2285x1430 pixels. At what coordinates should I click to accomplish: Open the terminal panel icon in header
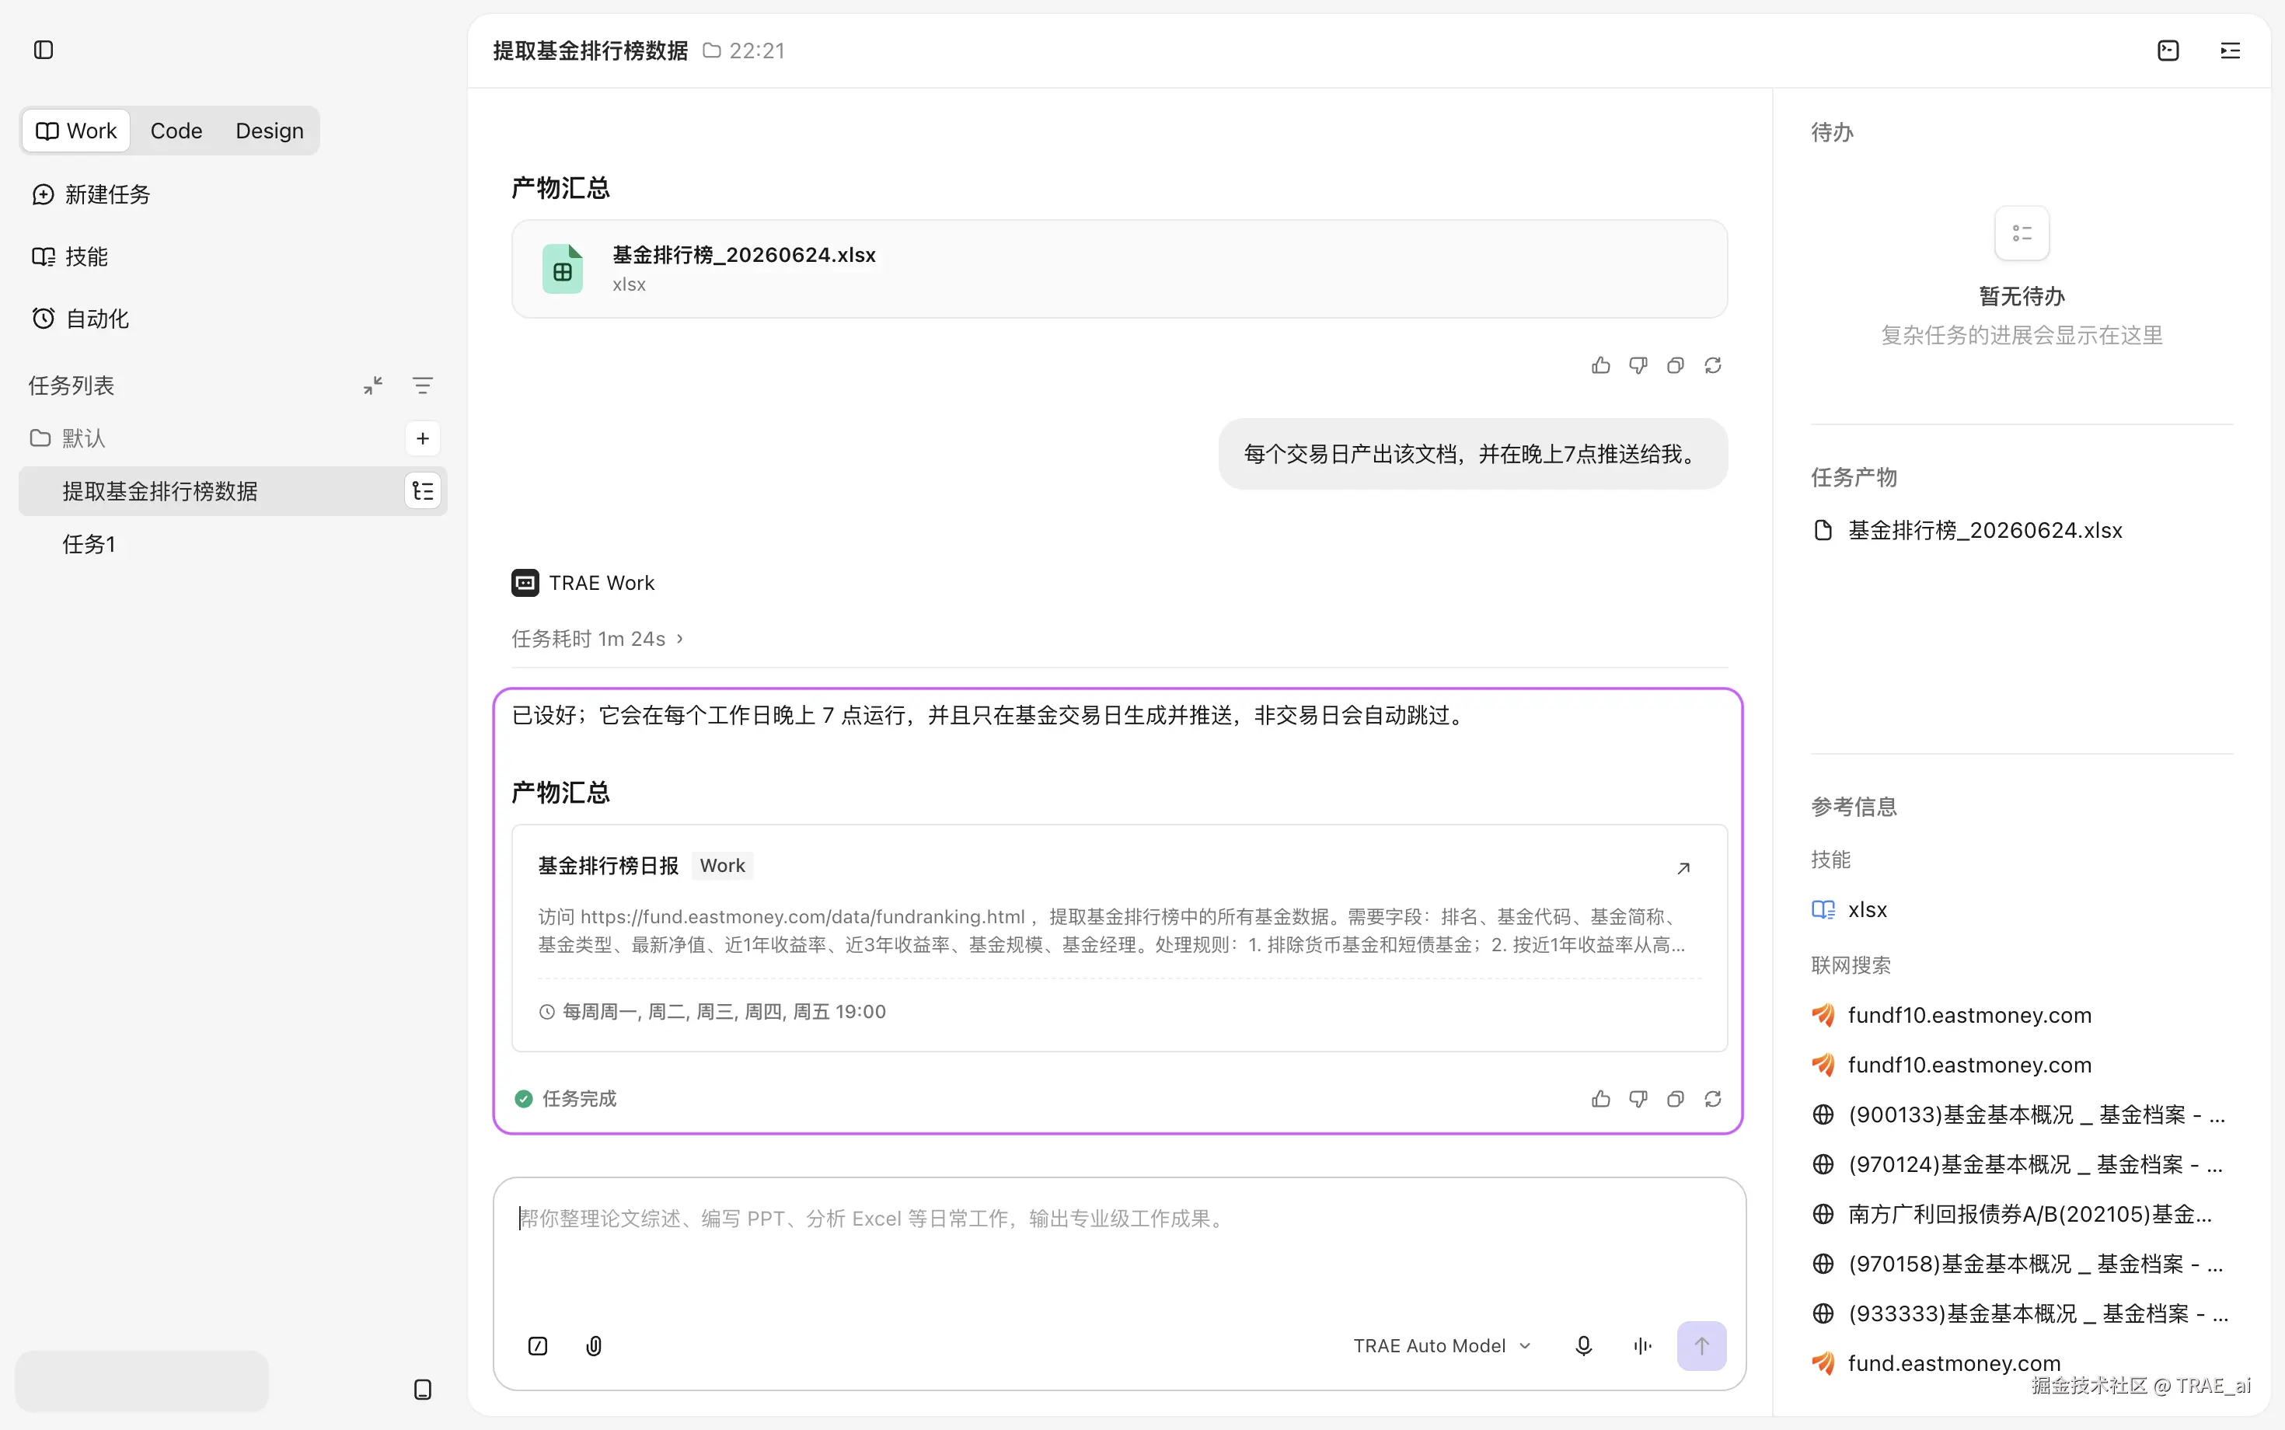[x=2168, y=50]
